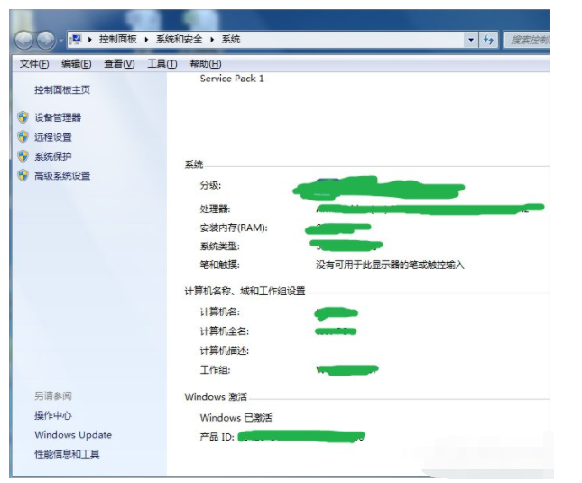Open 设备管理器 link
The image size is (582, 483).
point(58,117)
